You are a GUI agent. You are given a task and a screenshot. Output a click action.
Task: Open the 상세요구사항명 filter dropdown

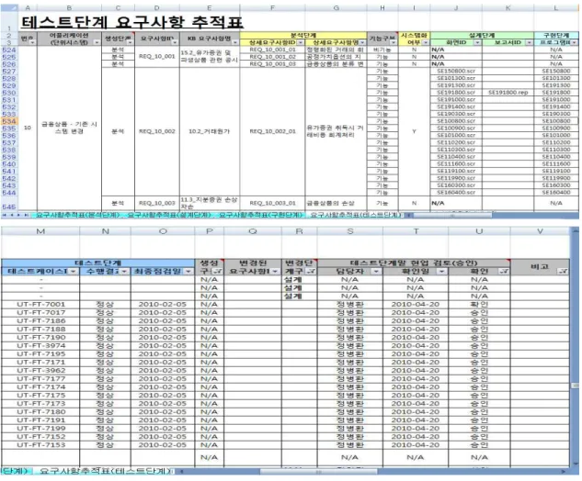pyautogui.click(x=362, y=42)
